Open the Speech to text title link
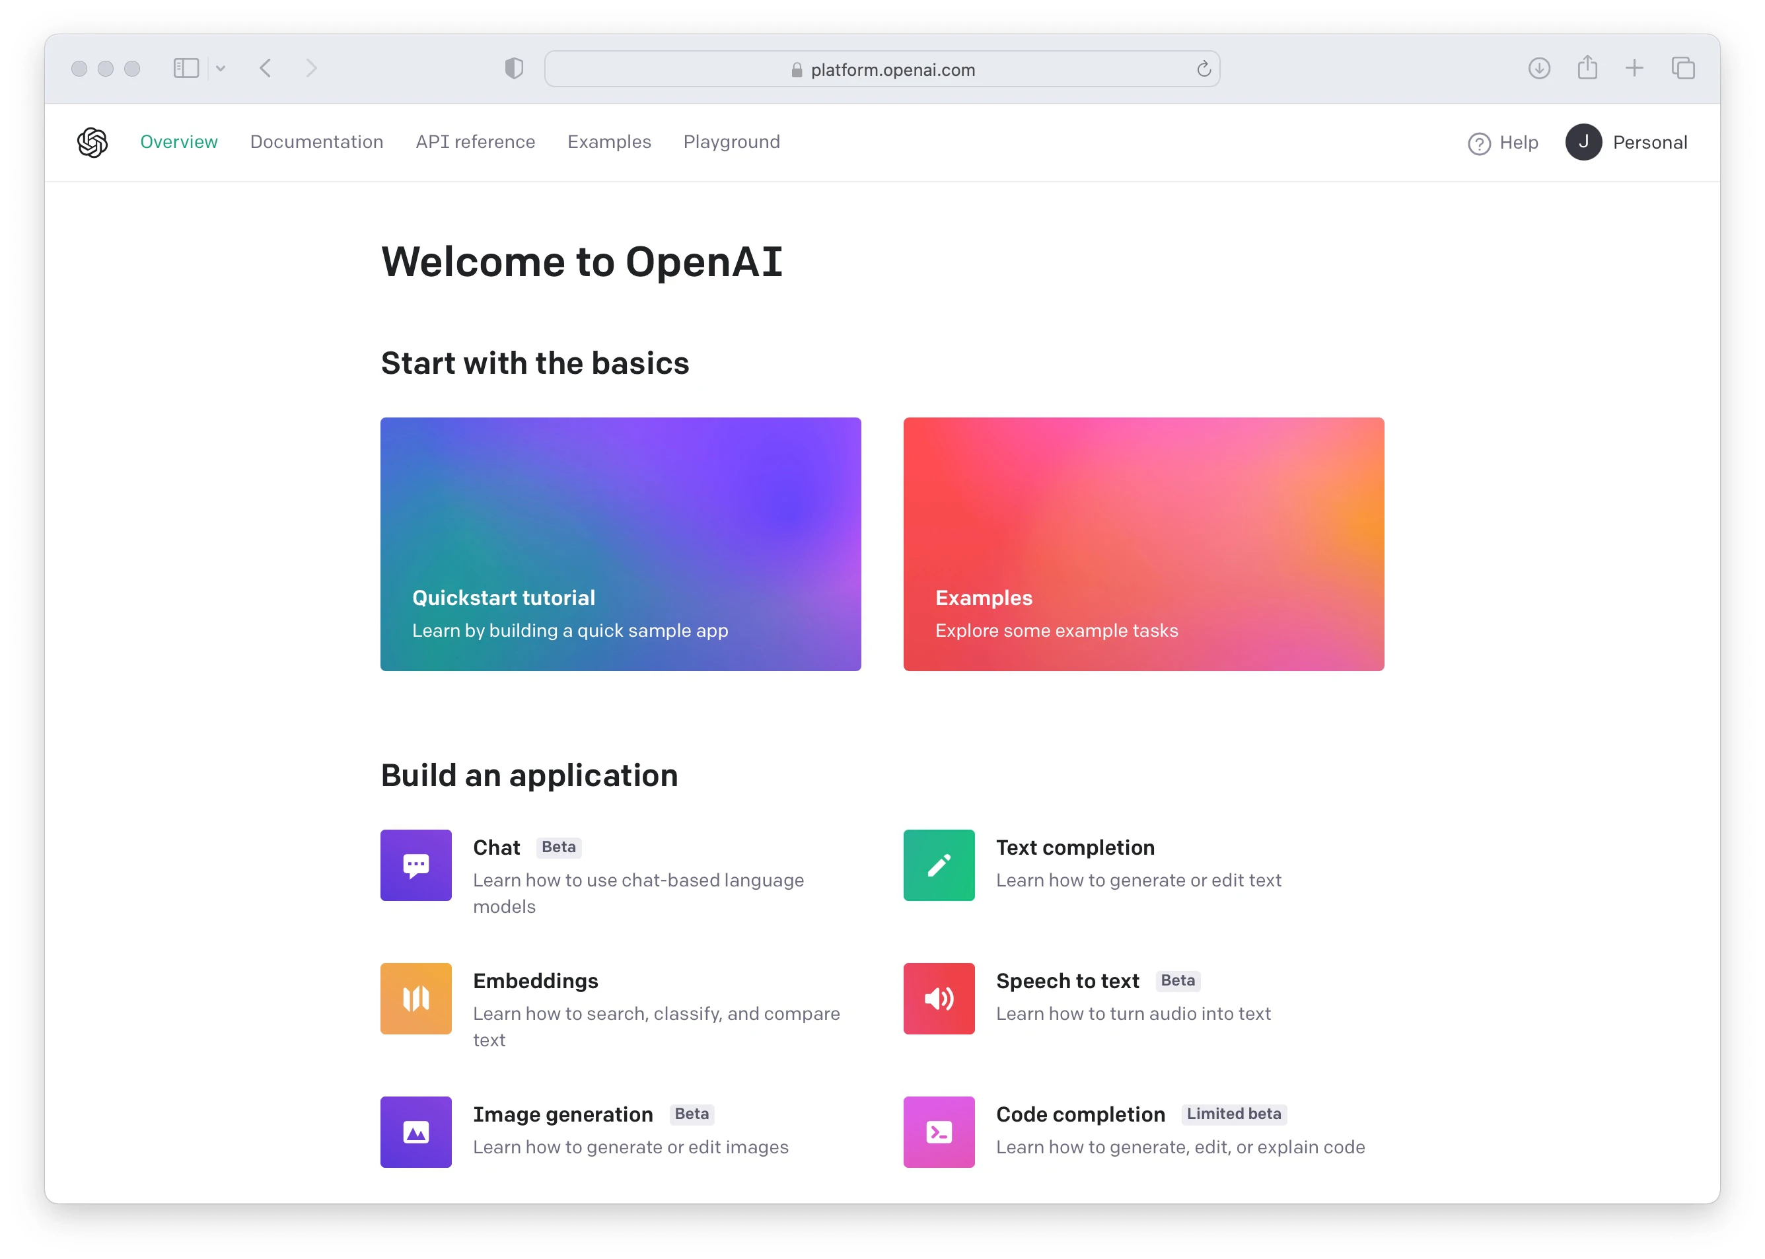Viewport: 1765px width, 1259px height. point(1067,981)
